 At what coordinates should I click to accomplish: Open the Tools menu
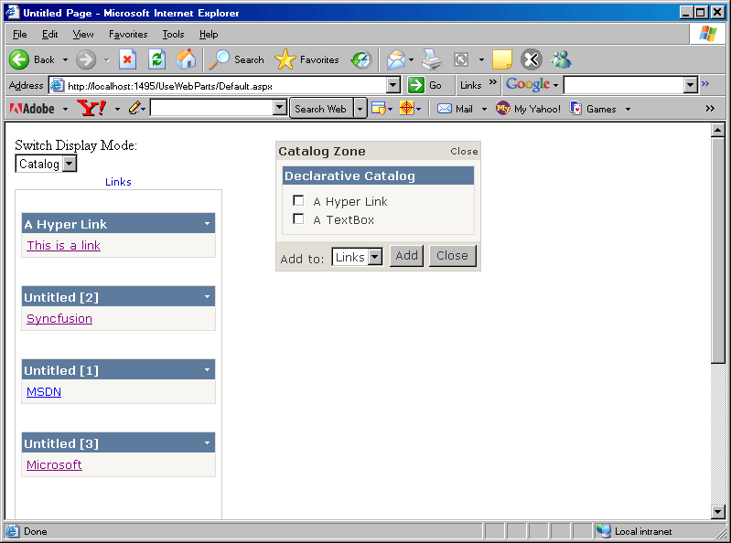point(173,34)
